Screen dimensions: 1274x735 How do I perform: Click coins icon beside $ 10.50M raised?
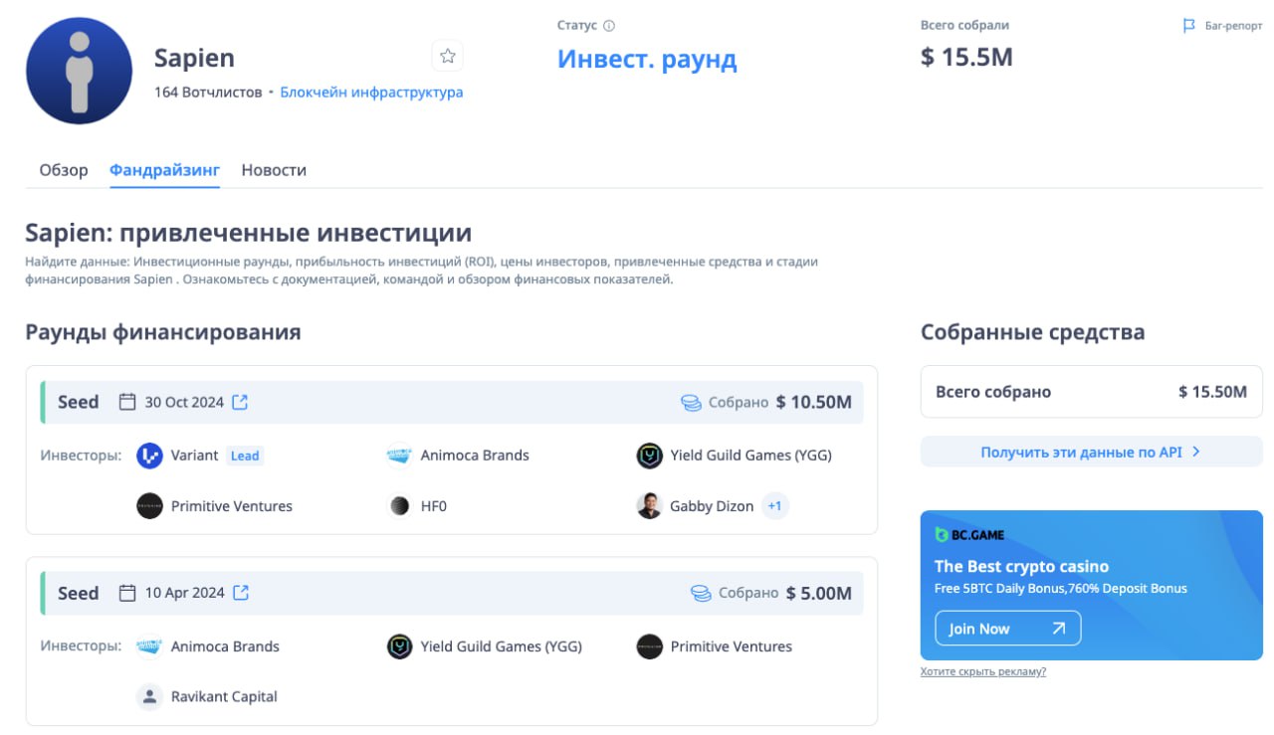tap(691, 403)
